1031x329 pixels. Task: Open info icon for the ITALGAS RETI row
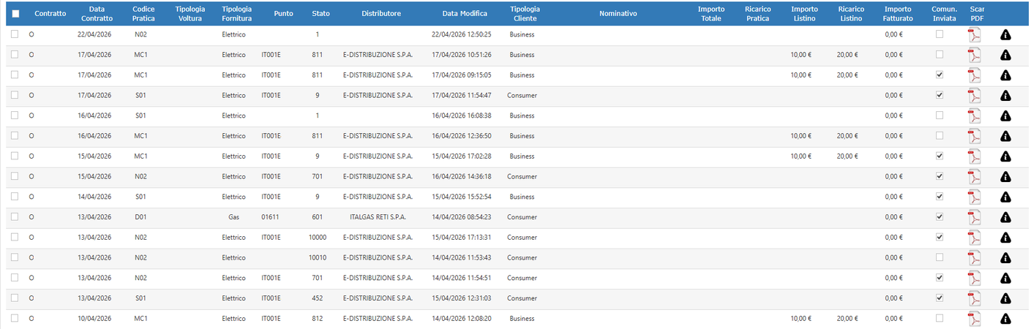point(1005,217)
